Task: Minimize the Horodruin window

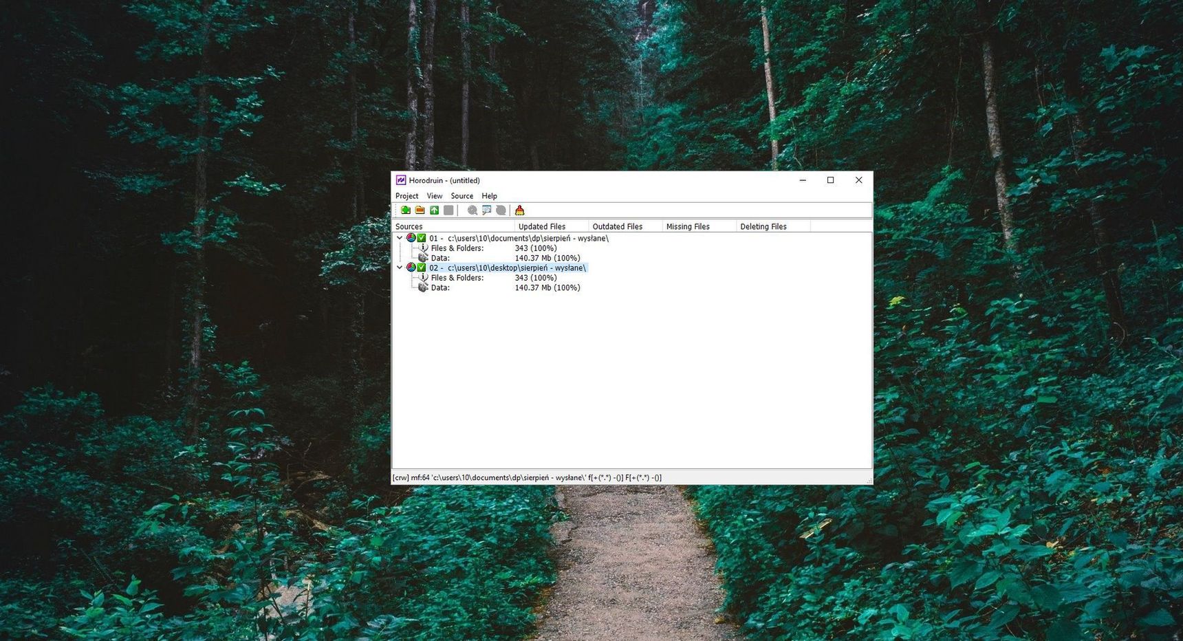Action: click(x=803, y=180)
